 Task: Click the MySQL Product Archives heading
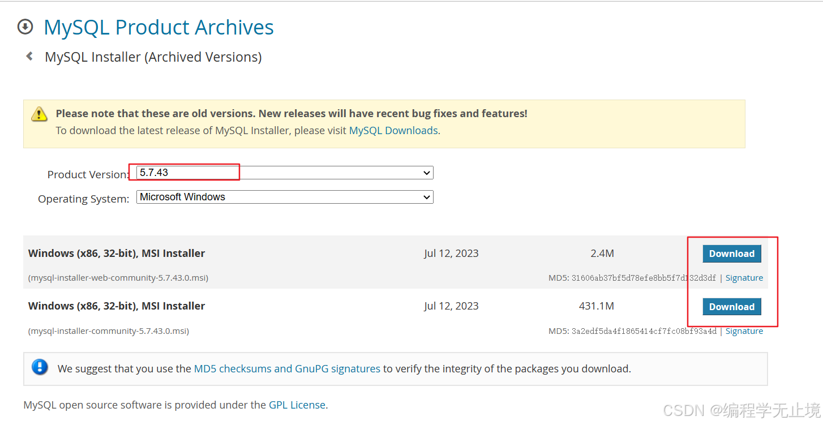pyautogui.click(x=158, y=27)
